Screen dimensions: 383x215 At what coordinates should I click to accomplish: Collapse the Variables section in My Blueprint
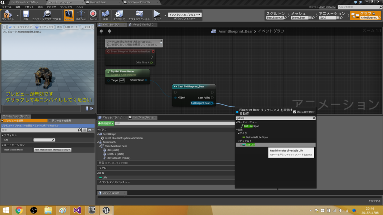point(98,173)
